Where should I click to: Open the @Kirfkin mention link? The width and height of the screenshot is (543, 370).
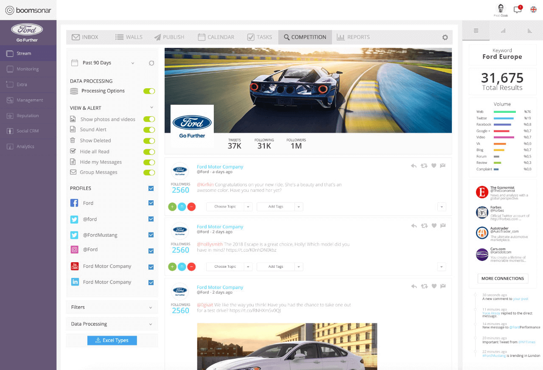[x=205, y=185]
